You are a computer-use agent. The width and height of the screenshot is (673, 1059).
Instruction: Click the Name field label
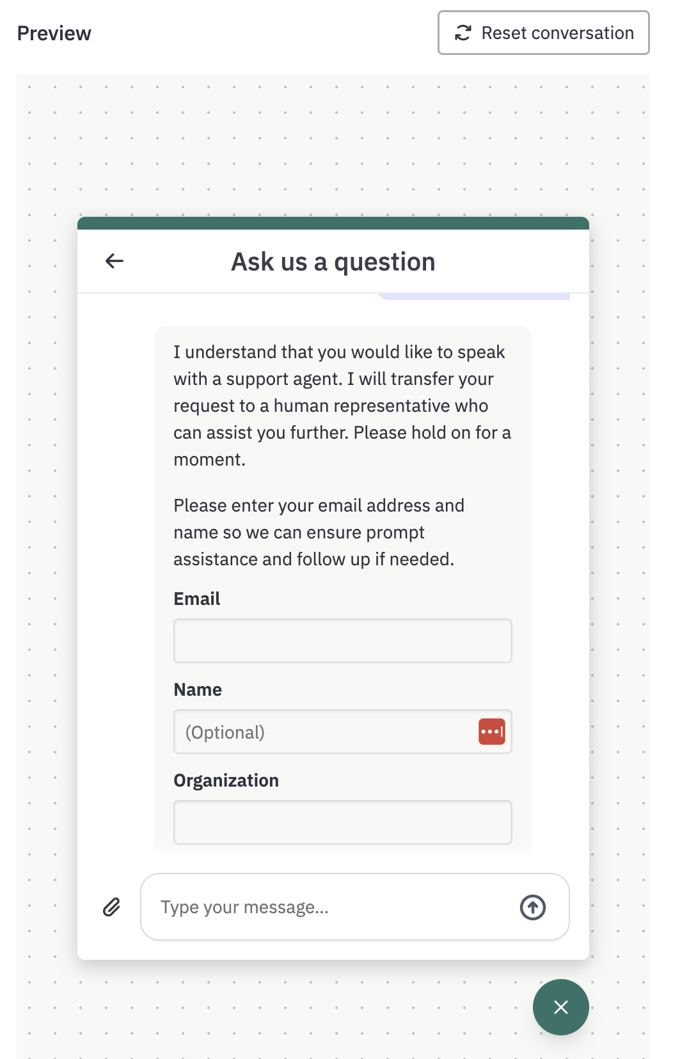[x=198, y=689]
